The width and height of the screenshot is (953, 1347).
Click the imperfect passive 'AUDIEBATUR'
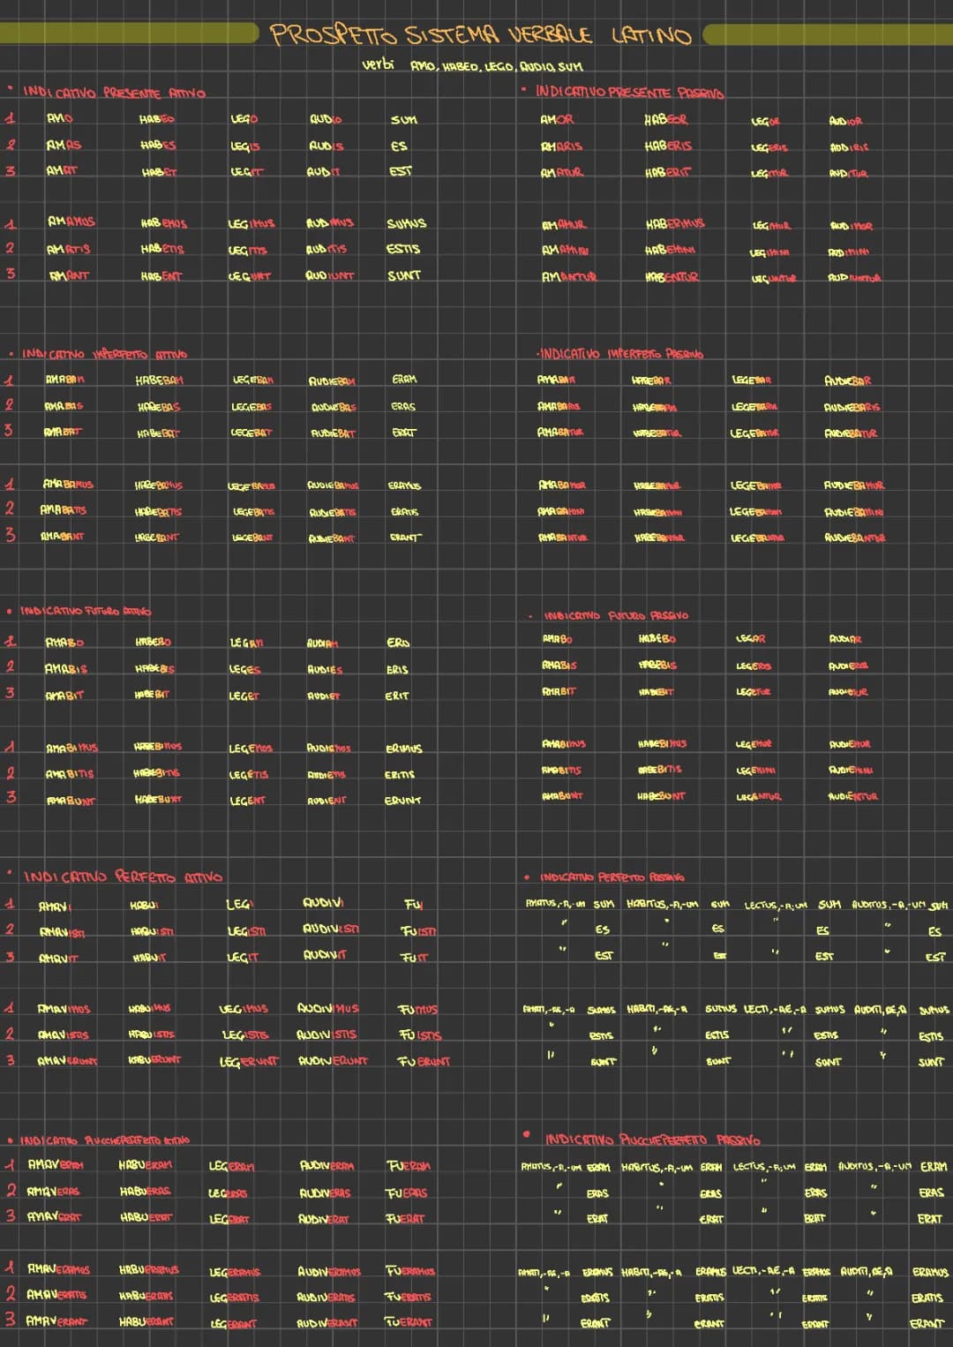pos(852,433)
